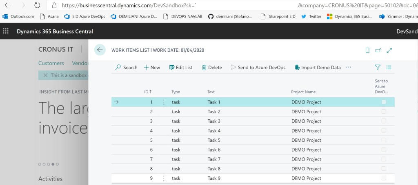Screen dimensions: 418x185
Task: Toggle Sent to Azure DevOps for Task 7
Action: 384,159
